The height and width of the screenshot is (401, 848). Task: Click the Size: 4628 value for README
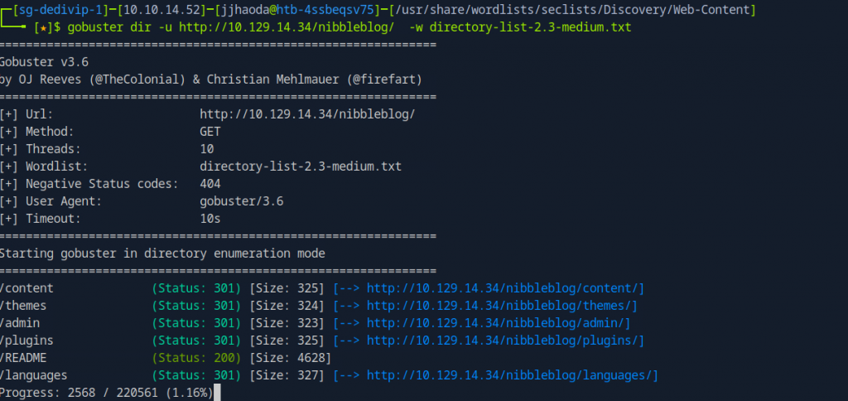(x=290, y=358)
